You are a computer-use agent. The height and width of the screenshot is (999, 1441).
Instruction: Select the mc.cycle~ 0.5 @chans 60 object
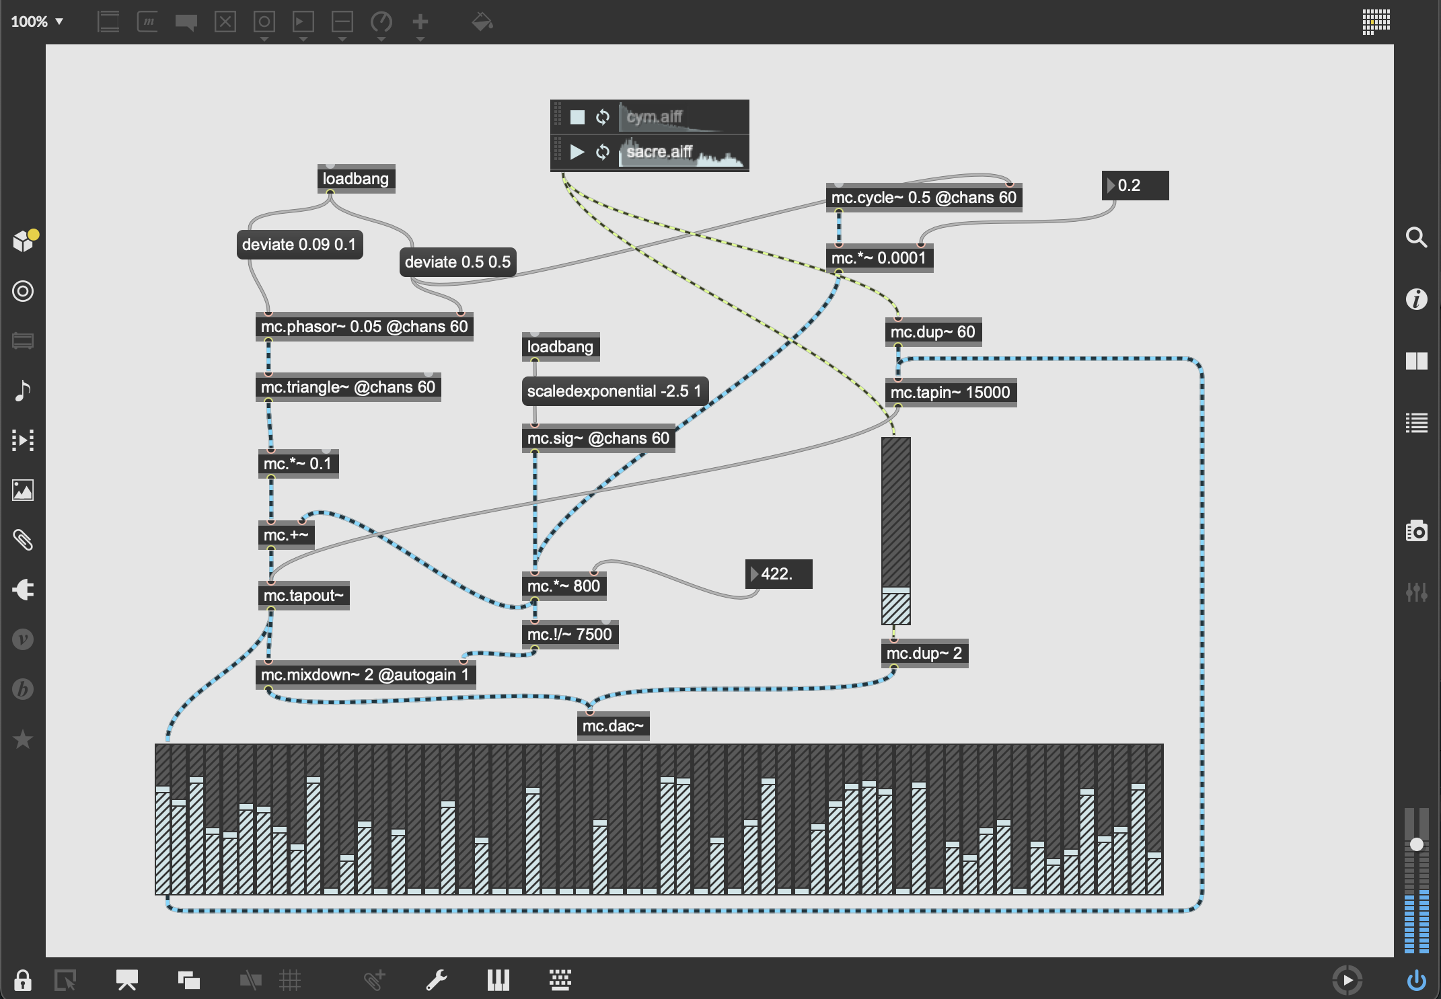tap(924, 198)
